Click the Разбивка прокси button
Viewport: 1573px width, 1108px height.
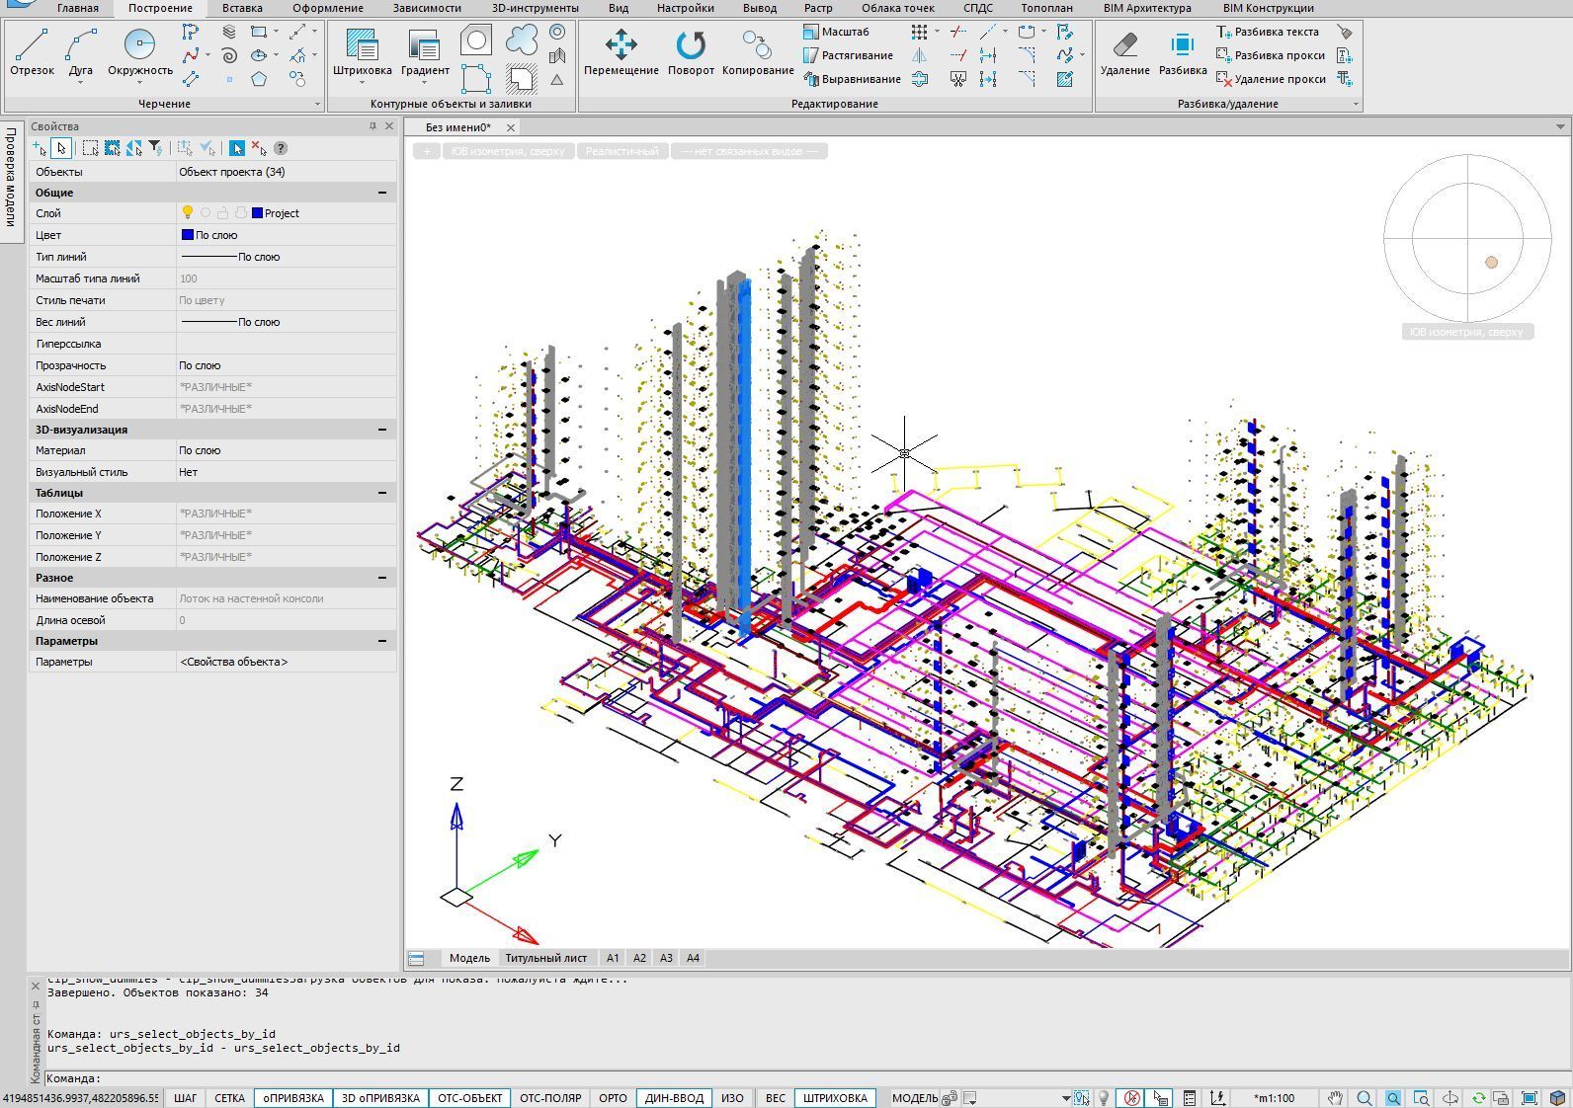tap(1271, 55)
